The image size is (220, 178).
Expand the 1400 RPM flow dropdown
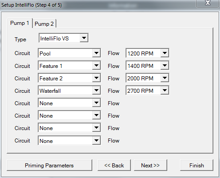tap(147, 66)
